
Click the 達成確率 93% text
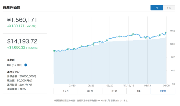16,89
